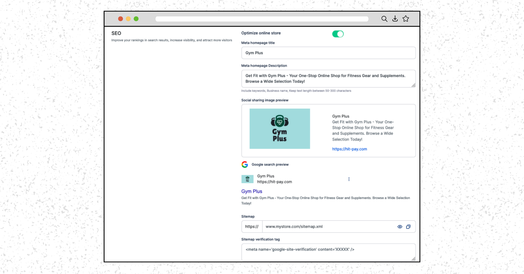Click the 'Include keywords, Business name' hint text
The image size is (524, 274).
pos(296,91)
